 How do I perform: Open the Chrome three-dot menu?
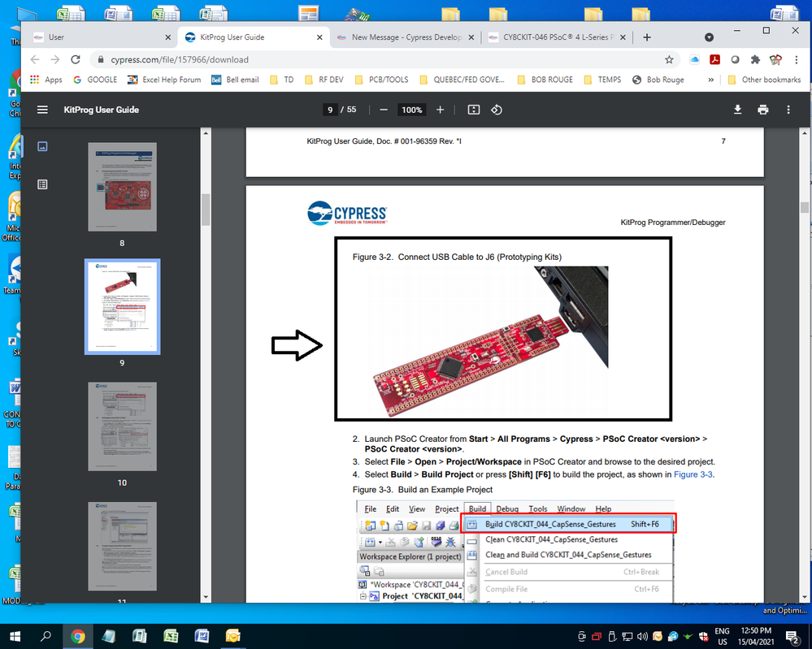(797, 59)
